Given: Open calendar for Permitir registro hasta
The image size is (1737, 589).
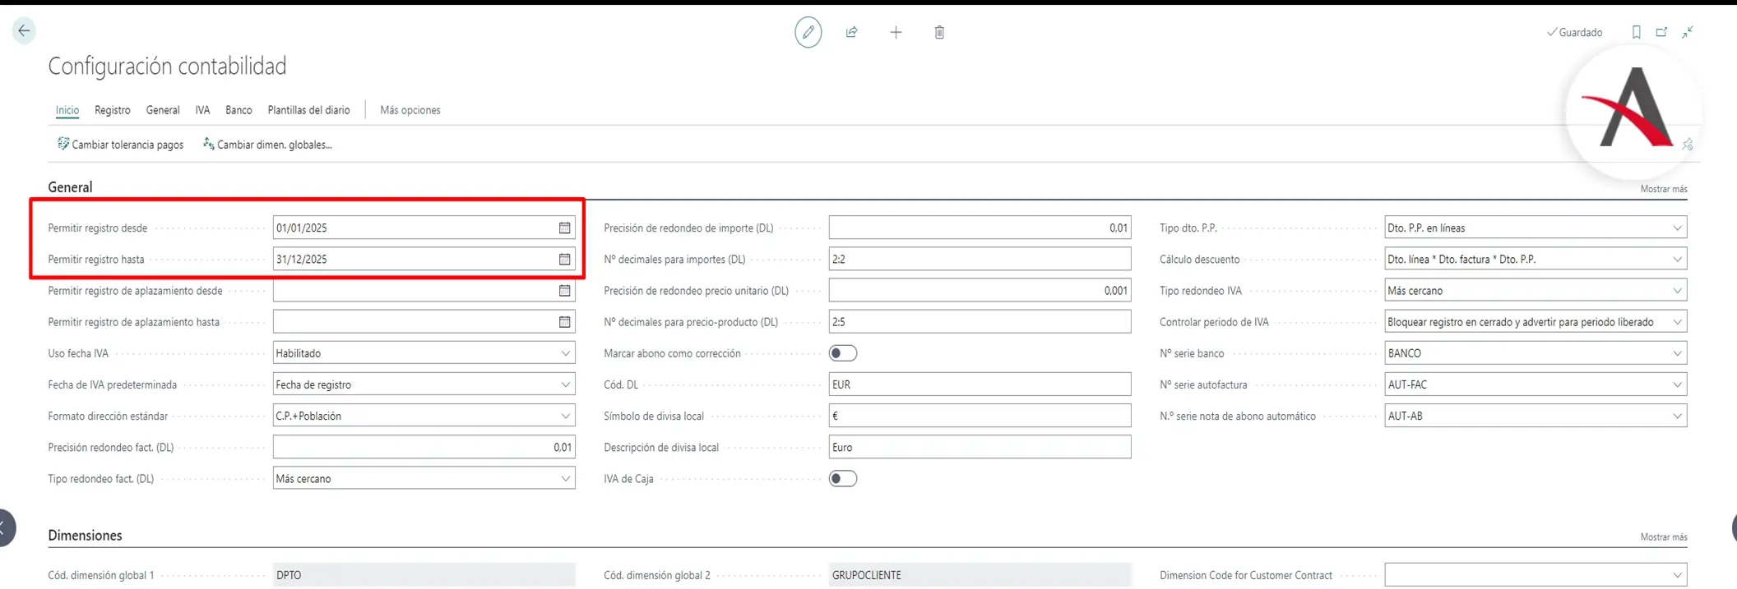Looking at the screenshot, I should (x=564, y=259).
